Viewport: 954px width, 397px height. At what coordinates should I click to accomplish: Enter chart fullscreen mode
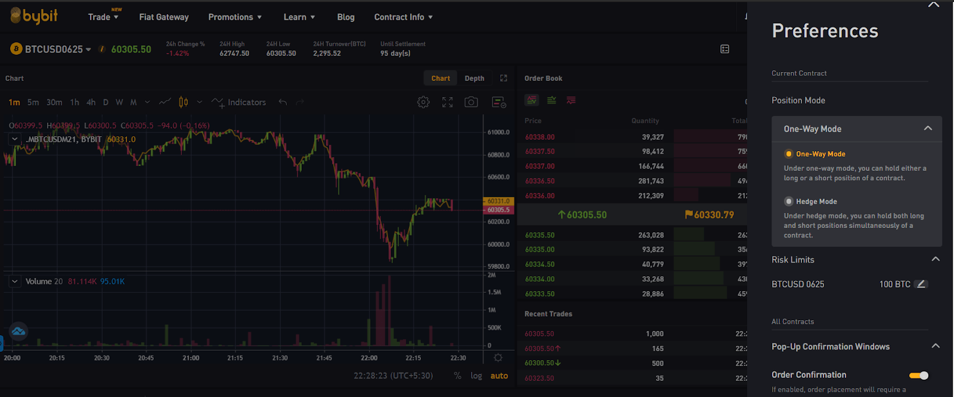coord(448,102)
